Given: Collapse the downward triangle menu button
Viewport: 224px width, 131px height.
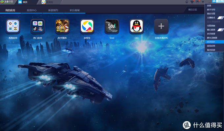Looking at the screenshot, I should [x=203, y=2].
